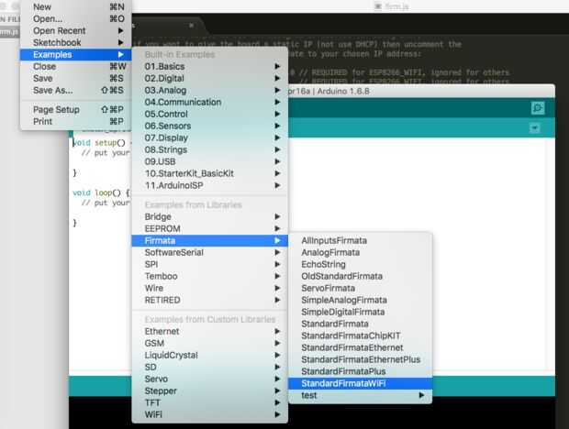This screenshot has height=429, width=569.
Task: Expand the test submenu under Firmata
Action: (x=361, y=395)
